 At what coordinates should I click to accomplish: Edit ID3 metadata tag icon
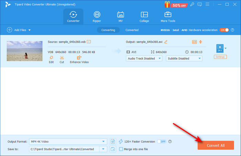[194, 42]
